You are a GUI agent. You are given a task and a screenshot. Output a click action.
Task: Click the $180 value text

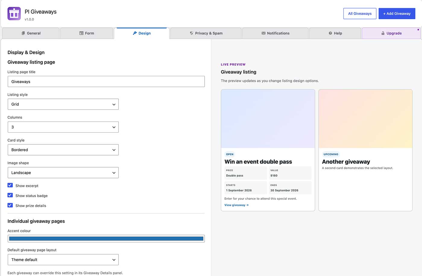coord(274,176)
